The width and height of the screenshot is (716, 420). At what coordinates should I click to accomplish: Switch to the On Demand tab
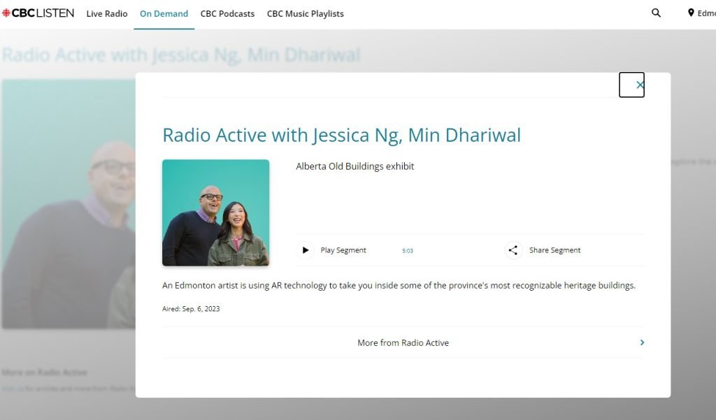[164, 14]
